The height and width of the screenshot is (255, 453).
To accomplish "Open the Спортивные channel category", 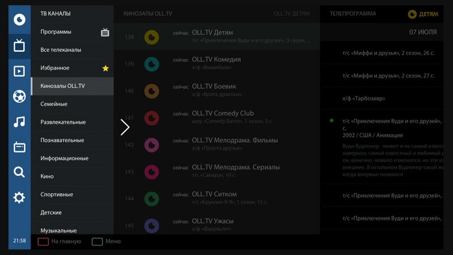I will [x=57, y=194].
